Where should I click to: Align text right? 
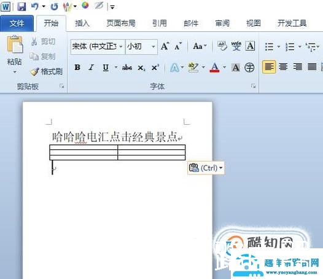point(298,67)
